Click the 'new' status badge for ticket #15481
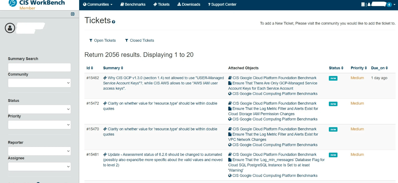This screenshot has width=398, height=183. (333, 155)
